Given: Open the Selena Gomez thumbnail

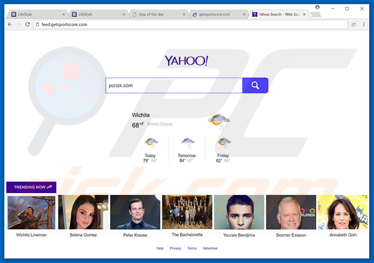Looking at the screenshot, I should tap(83, 212).
